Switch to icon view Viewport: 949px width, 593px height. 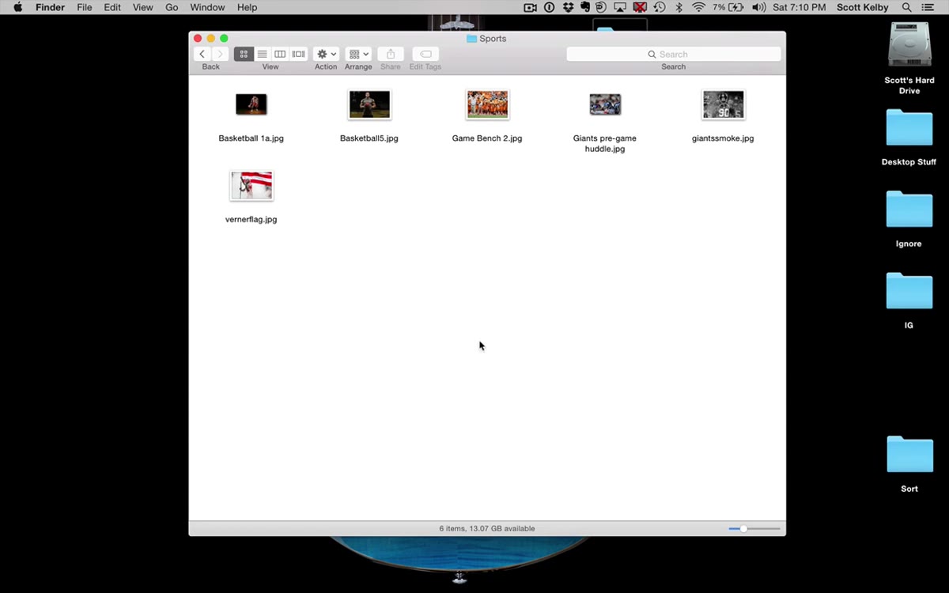244,54
